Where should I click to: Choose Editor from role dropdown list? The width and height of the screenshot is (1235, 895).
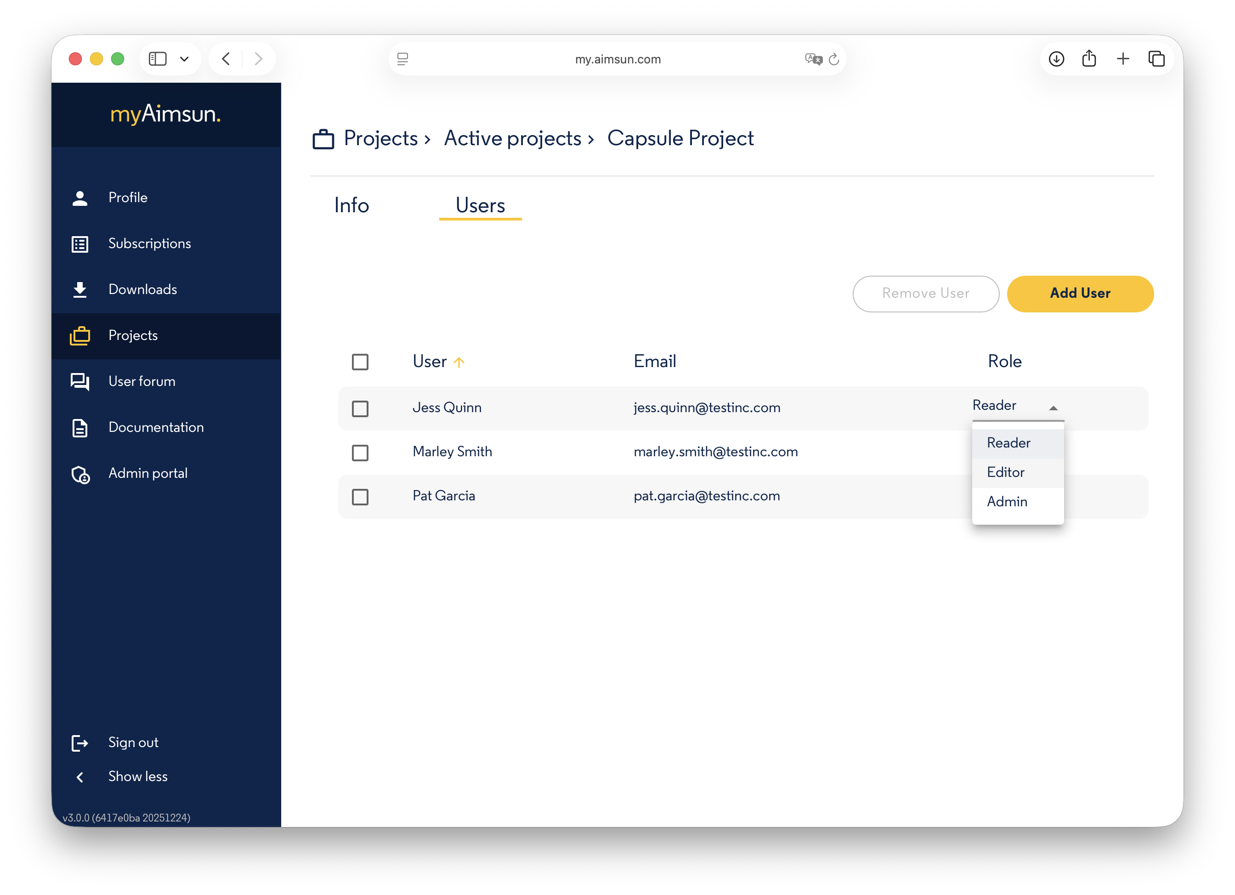pos(1005,472)
